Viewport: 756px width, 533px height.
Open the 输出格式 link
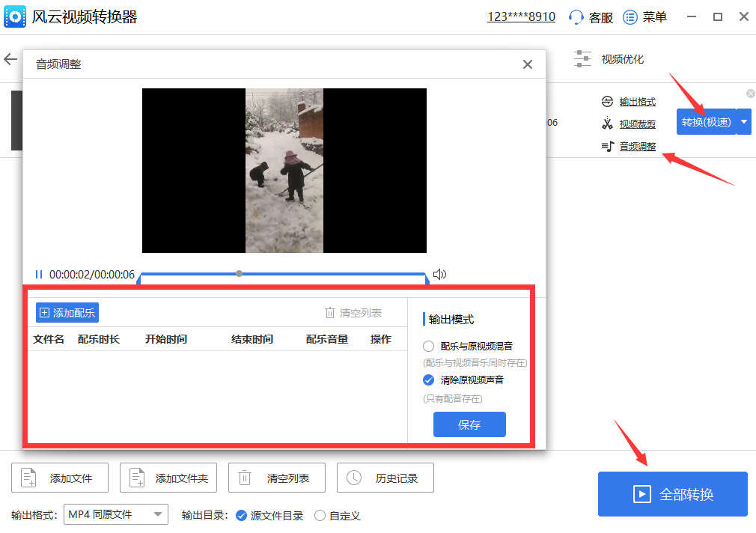[638, 102]
